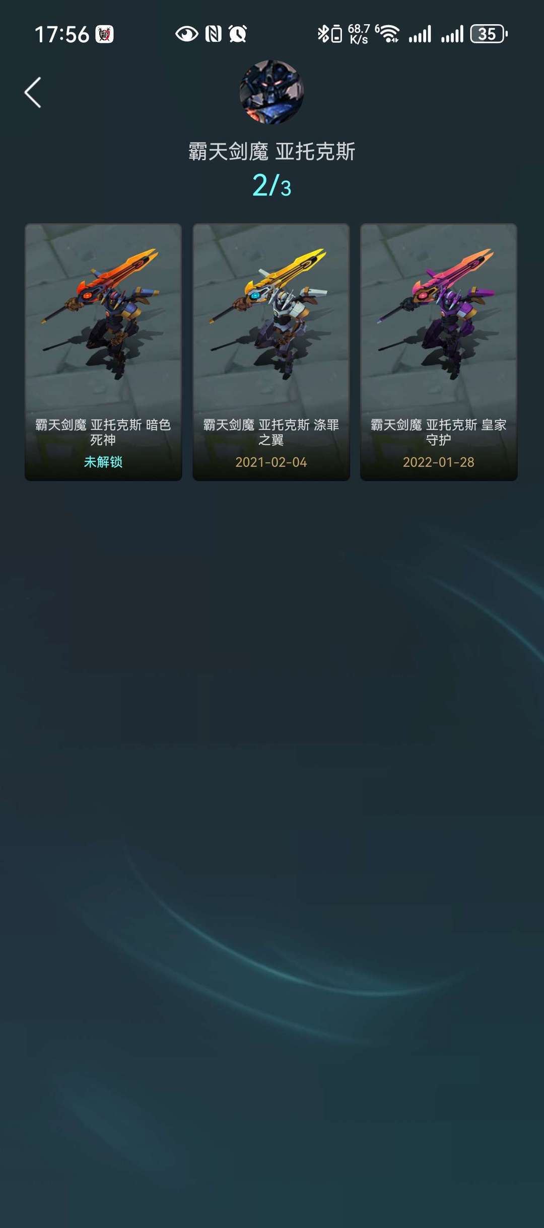Tap the 未解锁 locked label
This screenshot has height=1228, width=544.
[x=103, y=462]
